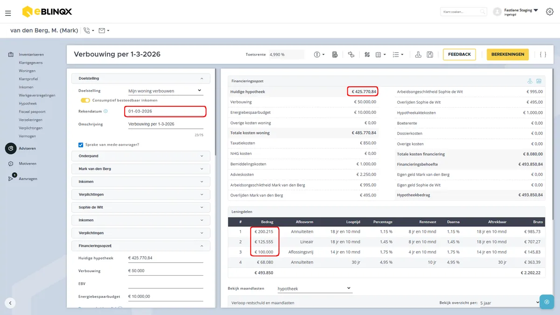560x315 pixels.
Task: Click the Verbouwing amount field in left panel
Action: pyautogui.click(x=165, y=271)
